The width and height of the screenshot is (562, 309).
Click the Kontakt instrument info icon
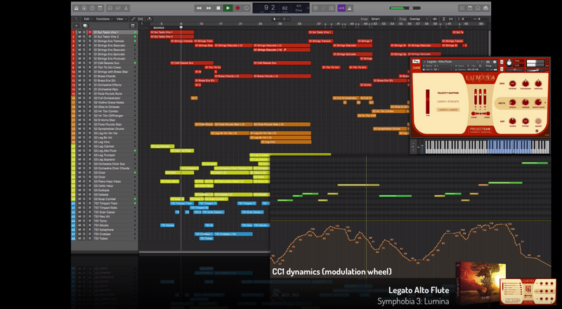(x=495, y=62)
